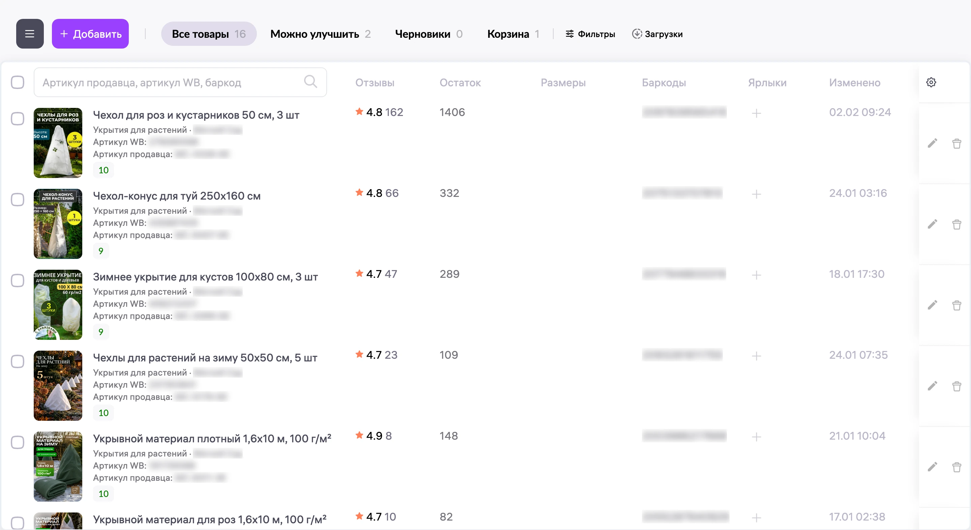971x530 pixels.
Task: Delete Чехол-конус для туй via trash icon
Action: (x=957, y=224)
